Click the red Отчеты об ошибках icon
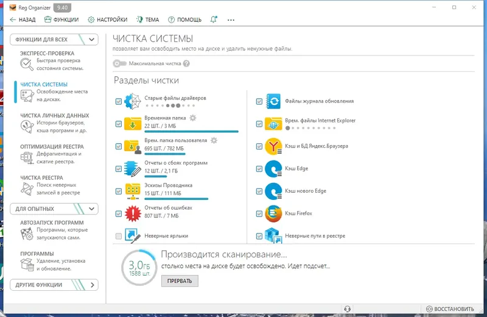 (133, 214)
